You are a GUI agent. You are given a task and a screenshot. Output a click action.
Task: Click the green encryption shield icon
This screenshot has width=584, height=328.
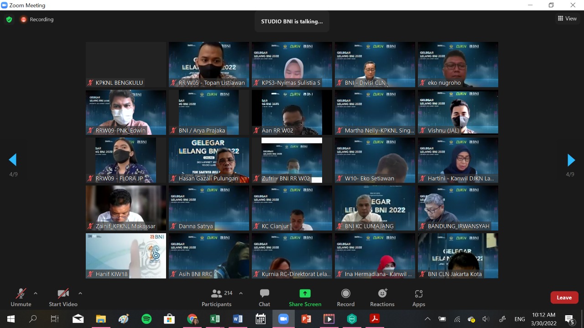tap(9, 20)
